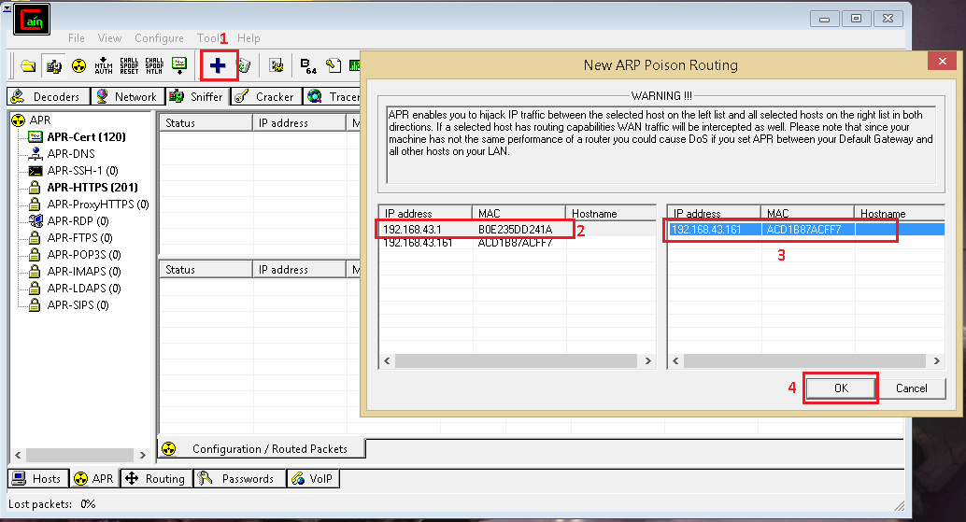Viewport: 966px width, 522px height.
Task: Select APR-Cert (120) in the tree
Action: (x=86, y=136)
